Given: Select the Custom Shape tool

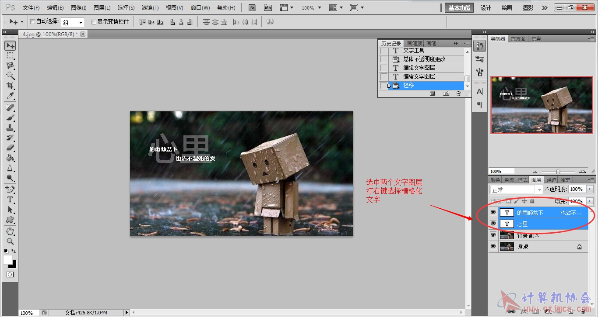Looking at the screenshot, I should [10, 220].
